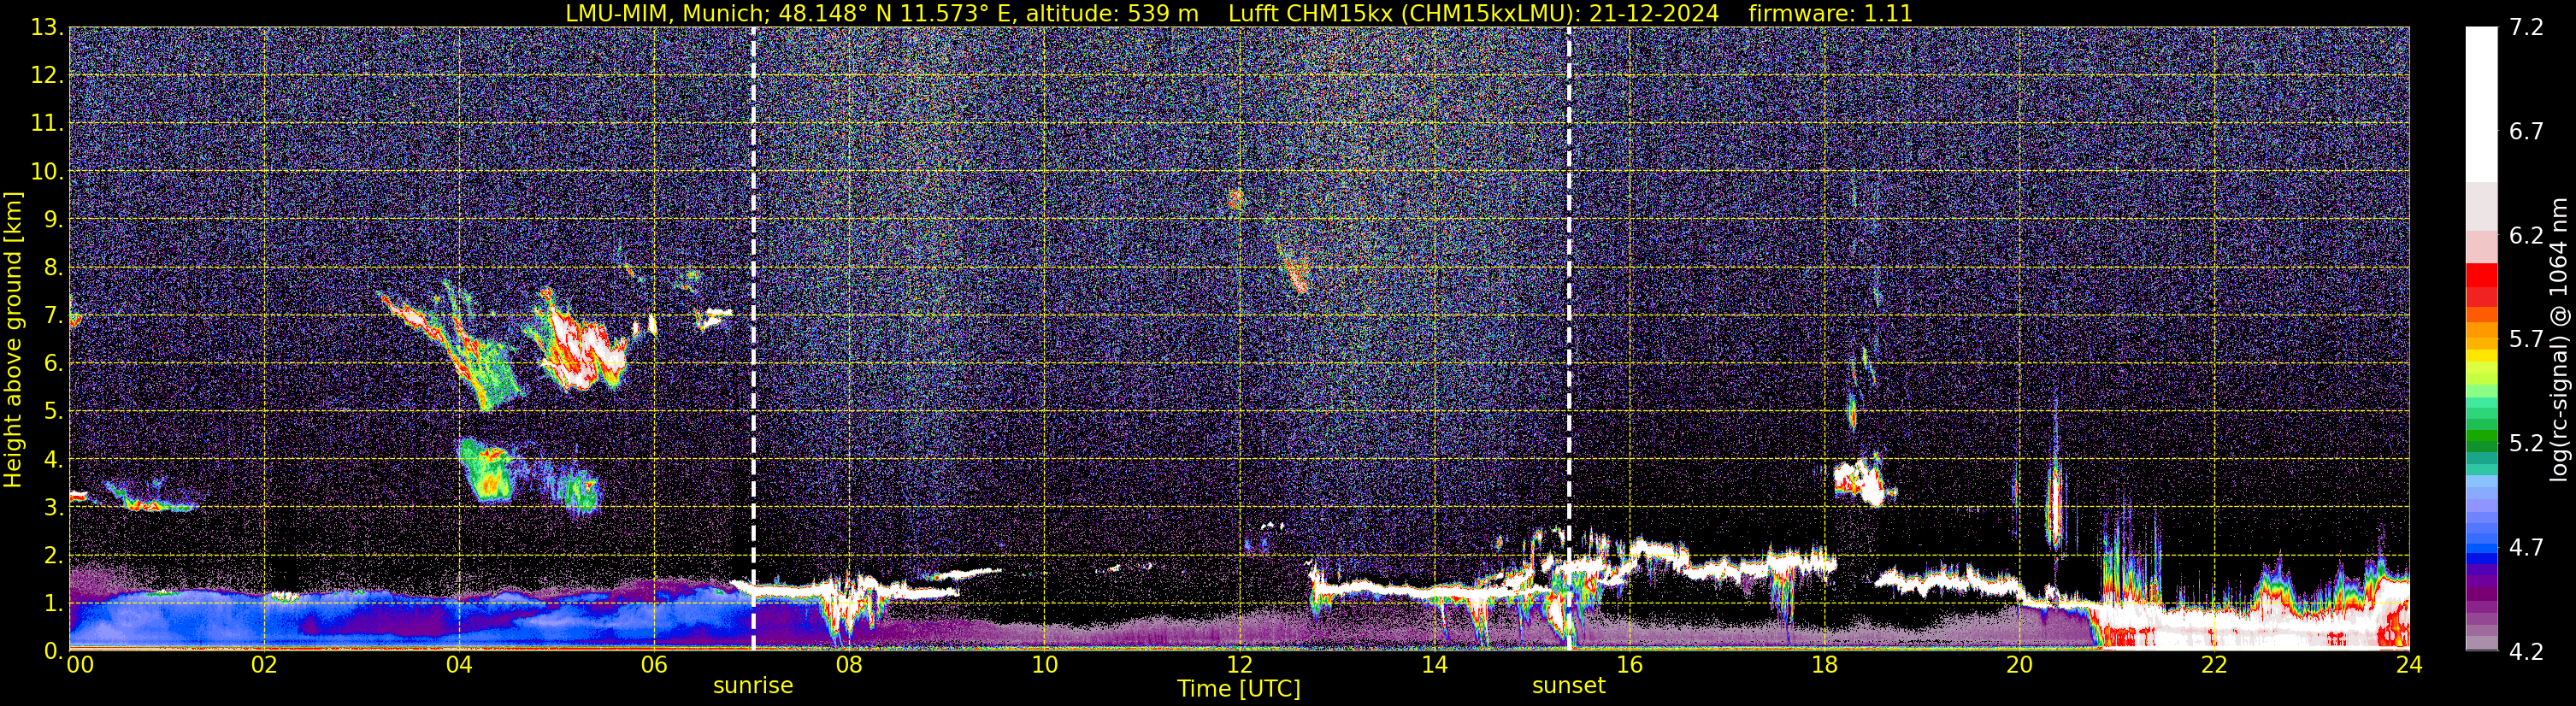
Task: Click the white top section of the colorbar
Action: [x=2481, y=104]
